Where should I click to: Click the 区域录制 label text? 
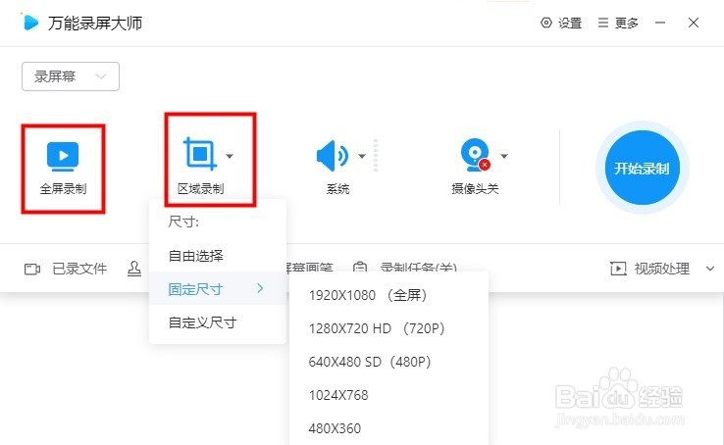[x=200, y=188]
